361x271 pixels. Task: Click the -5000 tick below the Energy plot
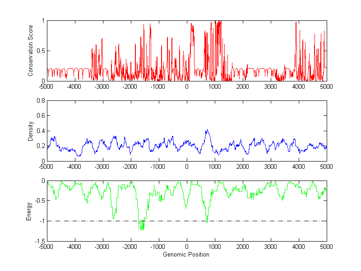pyautogui.click(x=47, y=247)
